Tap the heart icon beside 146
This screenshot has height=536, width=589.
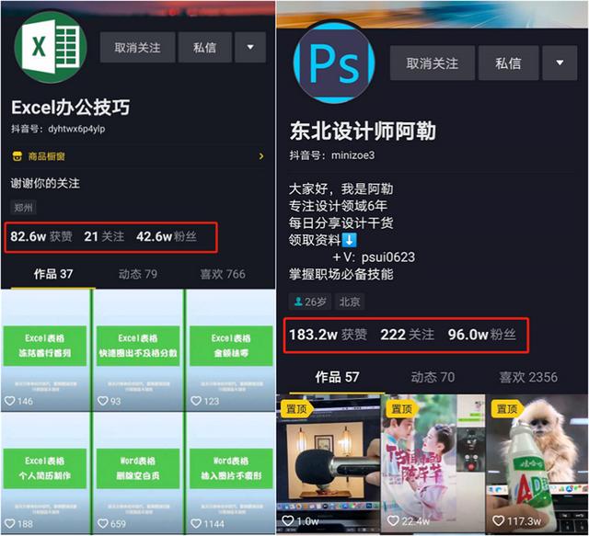(x=9, y=401)
